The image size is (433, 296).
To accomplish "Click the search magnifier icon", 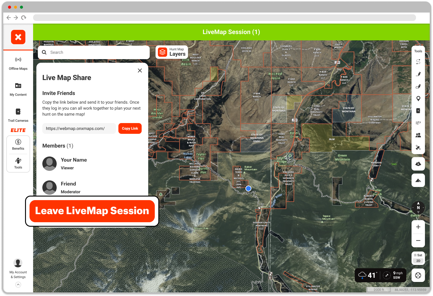I will (x=44, y=52).
